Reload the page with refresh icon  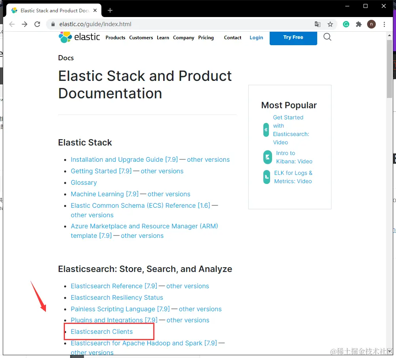point(37,24)
